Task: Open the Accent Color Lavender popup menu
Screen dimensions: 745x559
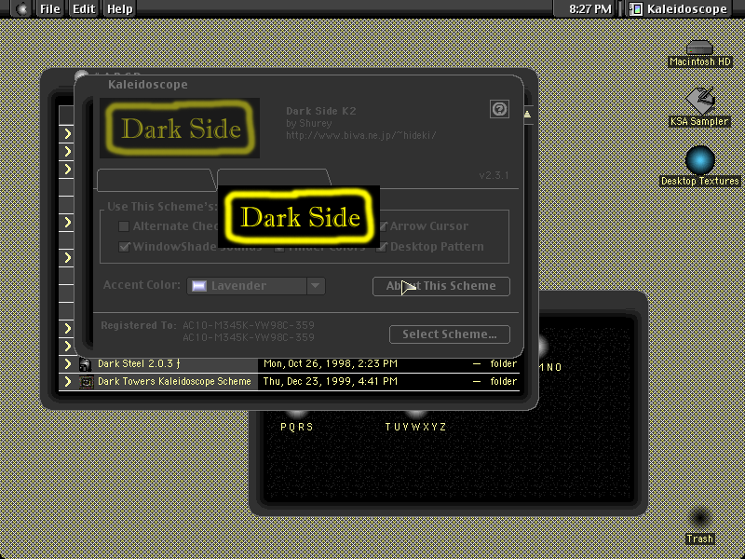Action: click(x=256, y=286)
